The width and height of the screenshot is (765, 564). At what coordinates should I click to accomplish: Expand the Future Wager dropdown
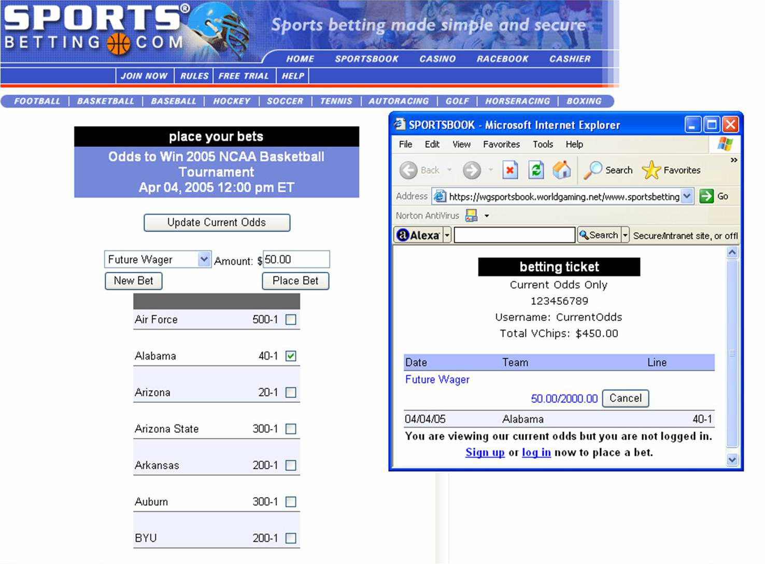pyautogui.click(x=204, y=259)
